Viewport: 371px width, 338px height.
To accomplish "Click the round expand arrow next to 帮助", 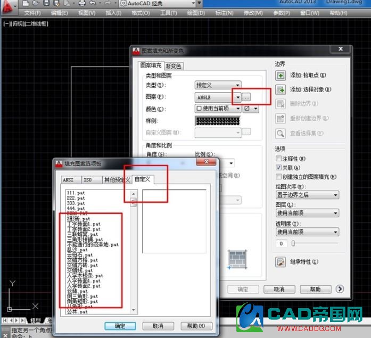I will [340, 289].
